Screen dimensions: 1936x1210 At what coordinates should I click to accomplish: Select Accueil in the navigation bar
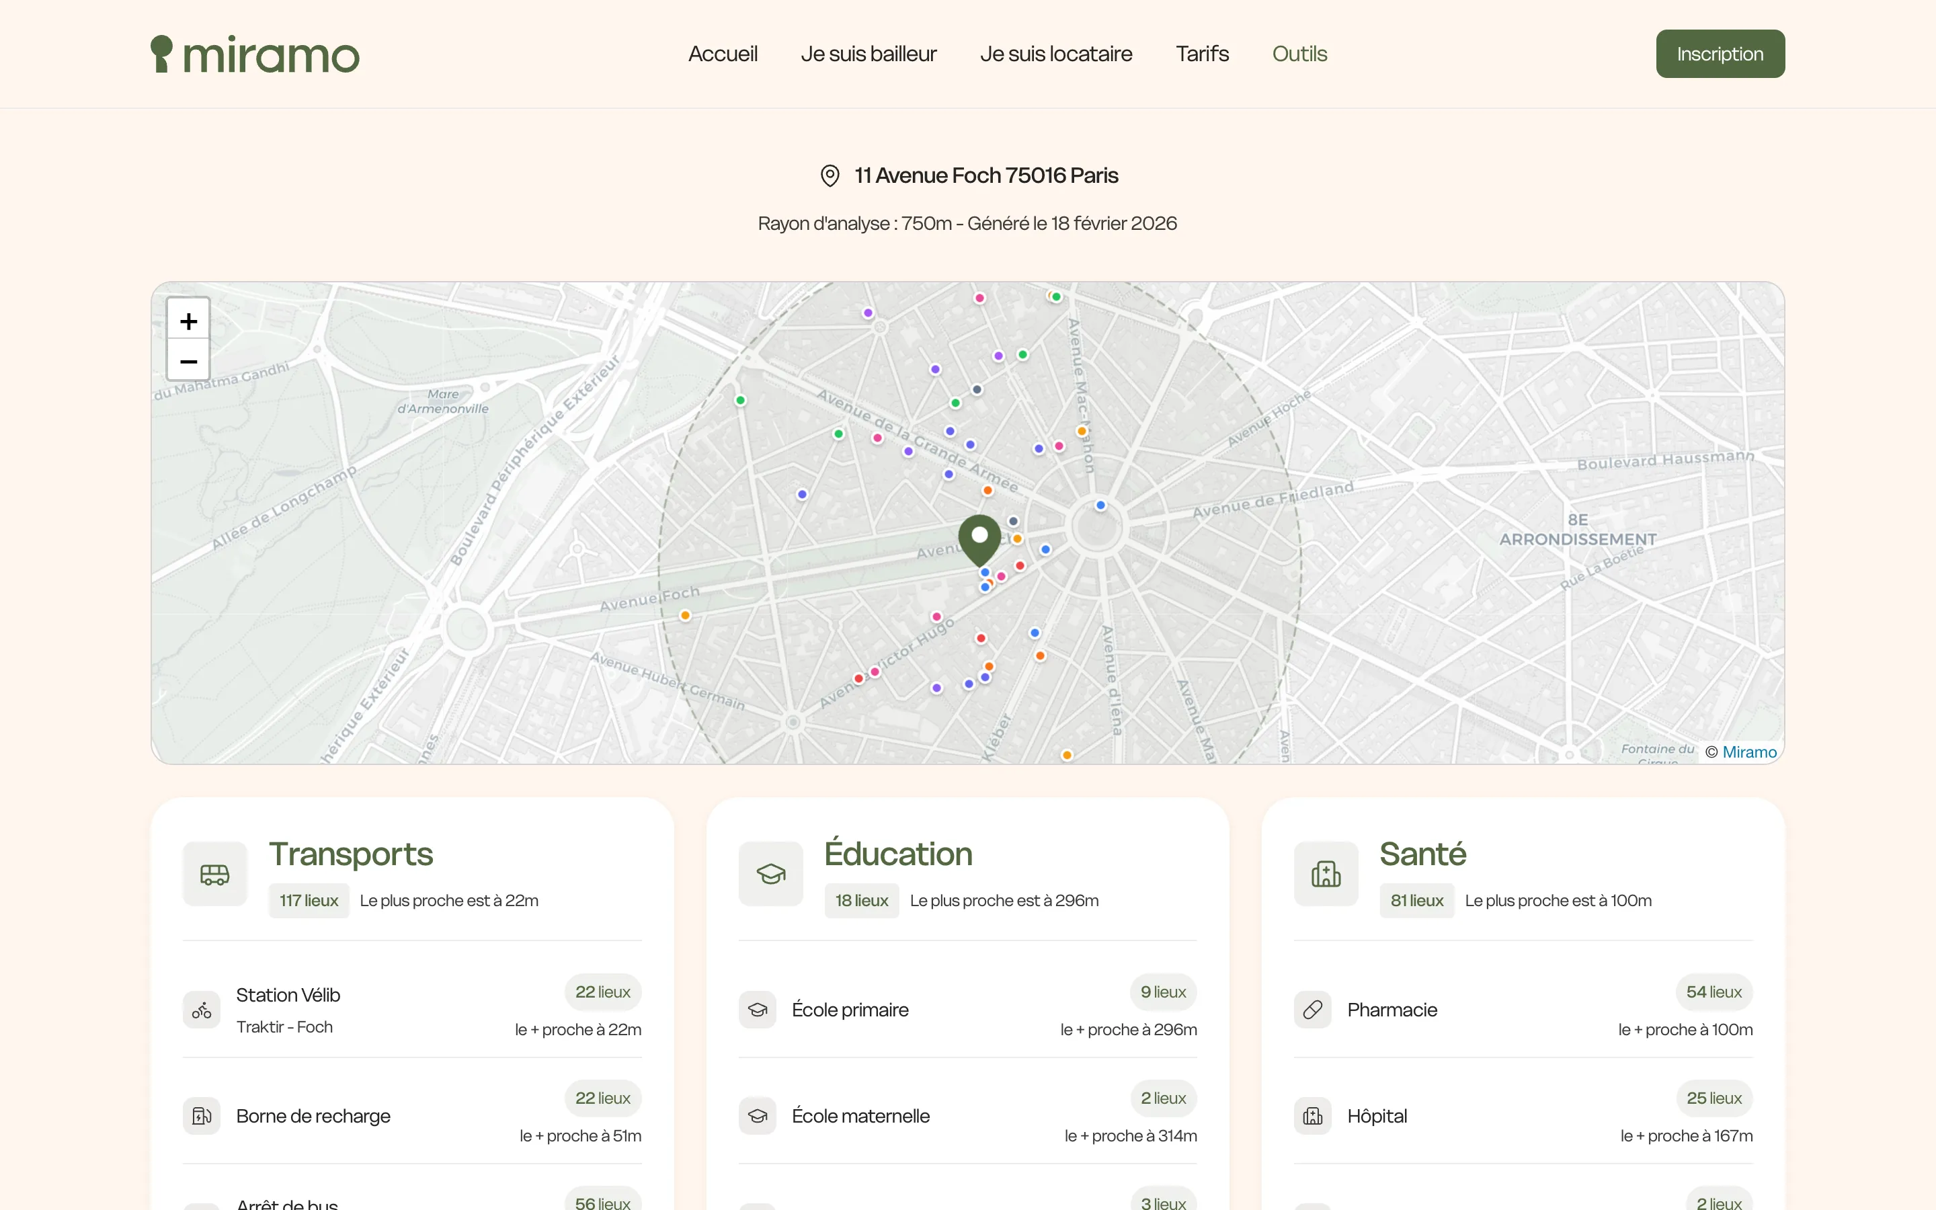723,53
